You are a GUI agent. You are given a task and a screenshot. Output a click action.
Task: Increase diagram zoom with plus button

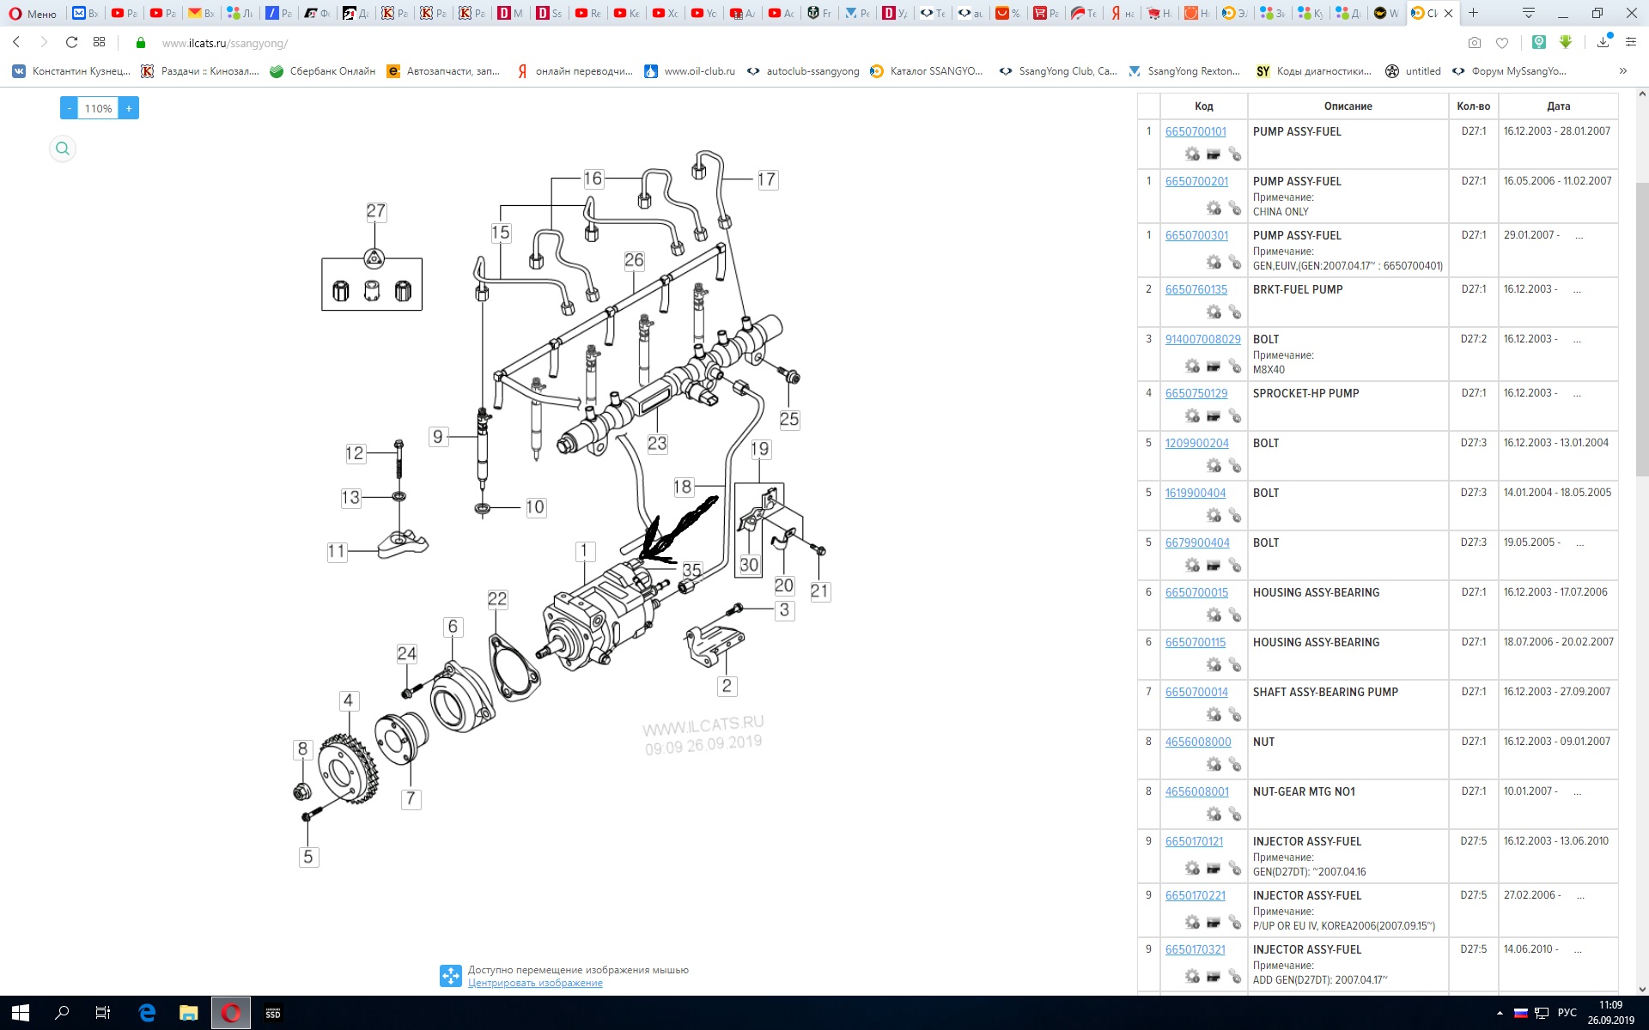[x=129, y=108]
